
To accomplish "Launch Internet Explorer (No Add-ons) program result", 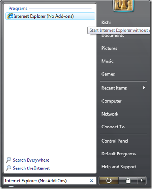I will [50, 16].
